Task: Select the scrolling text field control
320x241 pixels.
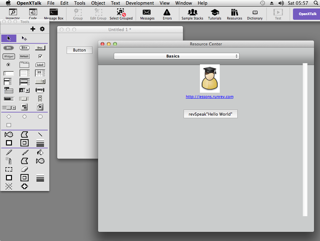Action: [25, 73]
